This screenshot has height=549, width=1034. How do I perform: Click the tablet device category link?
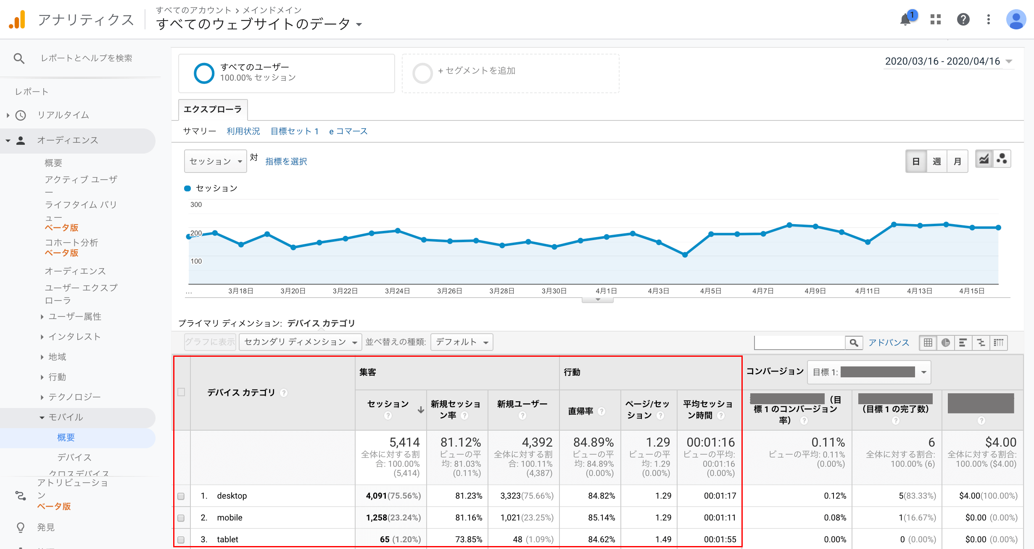click(x=227, y=540)
